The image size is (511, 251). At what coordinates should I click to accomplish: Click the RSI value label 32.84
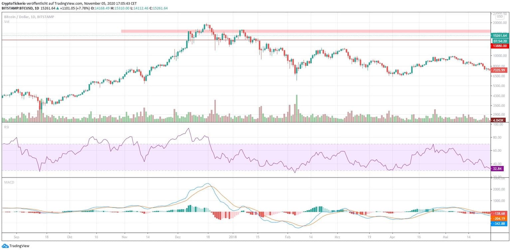coord(497,169)
